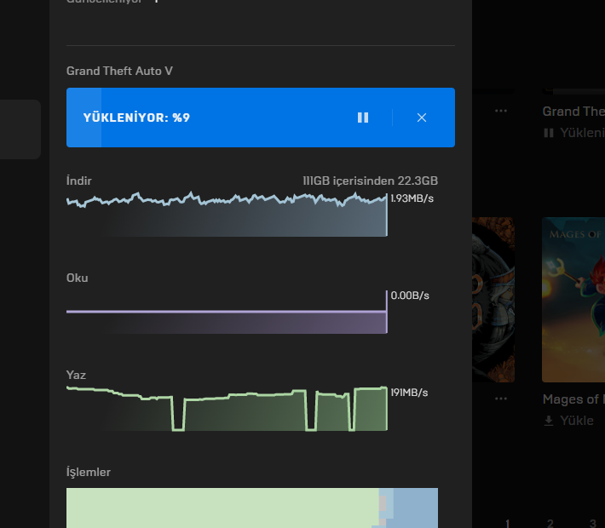
Task: Pause the Grand Theft Auto V download
Action: coord(363,118)
